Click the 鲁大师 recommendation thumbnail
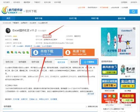140x112 pixels. click(x=128, y=69)
